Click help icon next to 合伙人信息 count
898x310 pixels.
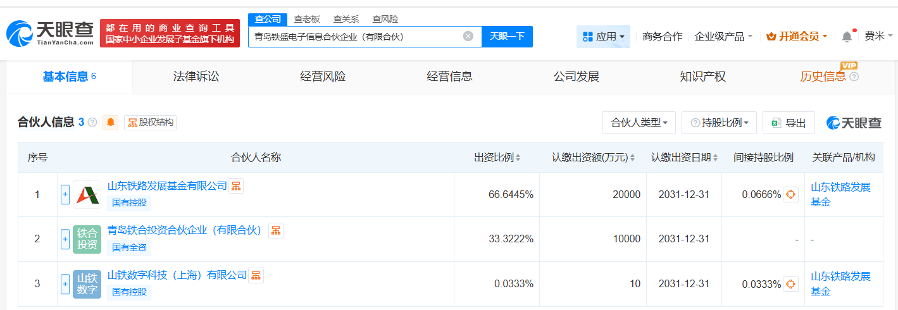[92, 123]
